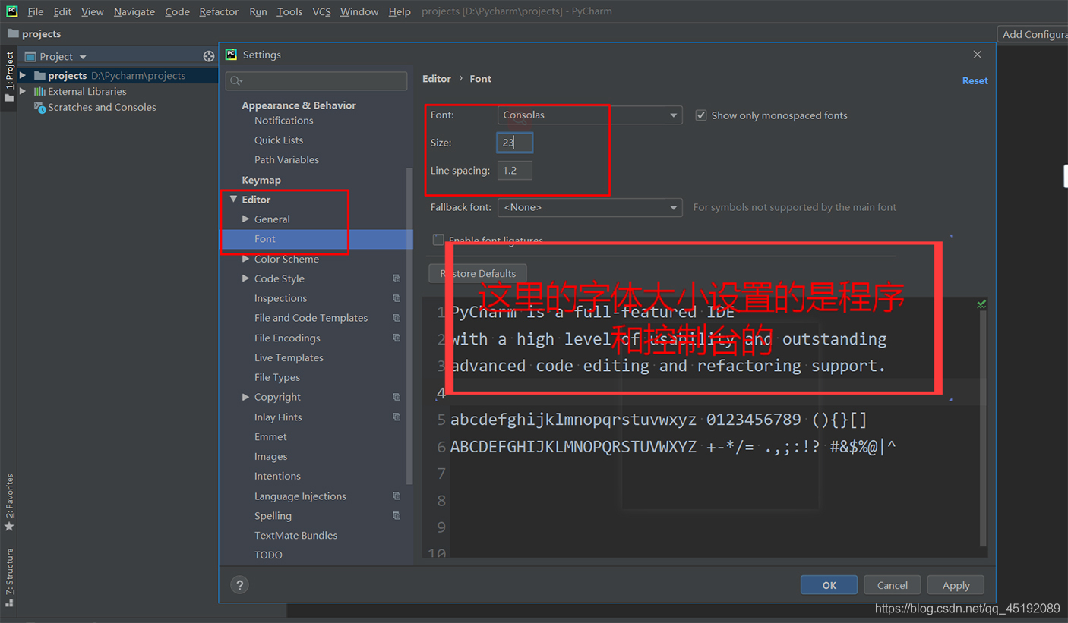Open the Structure tool window tab
Viewport: 1068px width, 623px height.
point(9,578)
